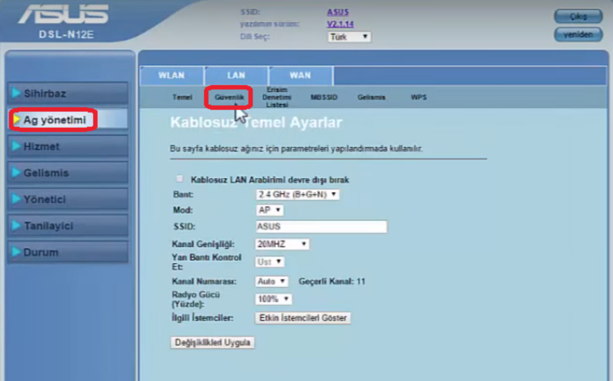Viewport: 613px width, 381px height.
Task: Open the Radyo Gücü 100% dropdown
Action: click(x=274, y=299)
